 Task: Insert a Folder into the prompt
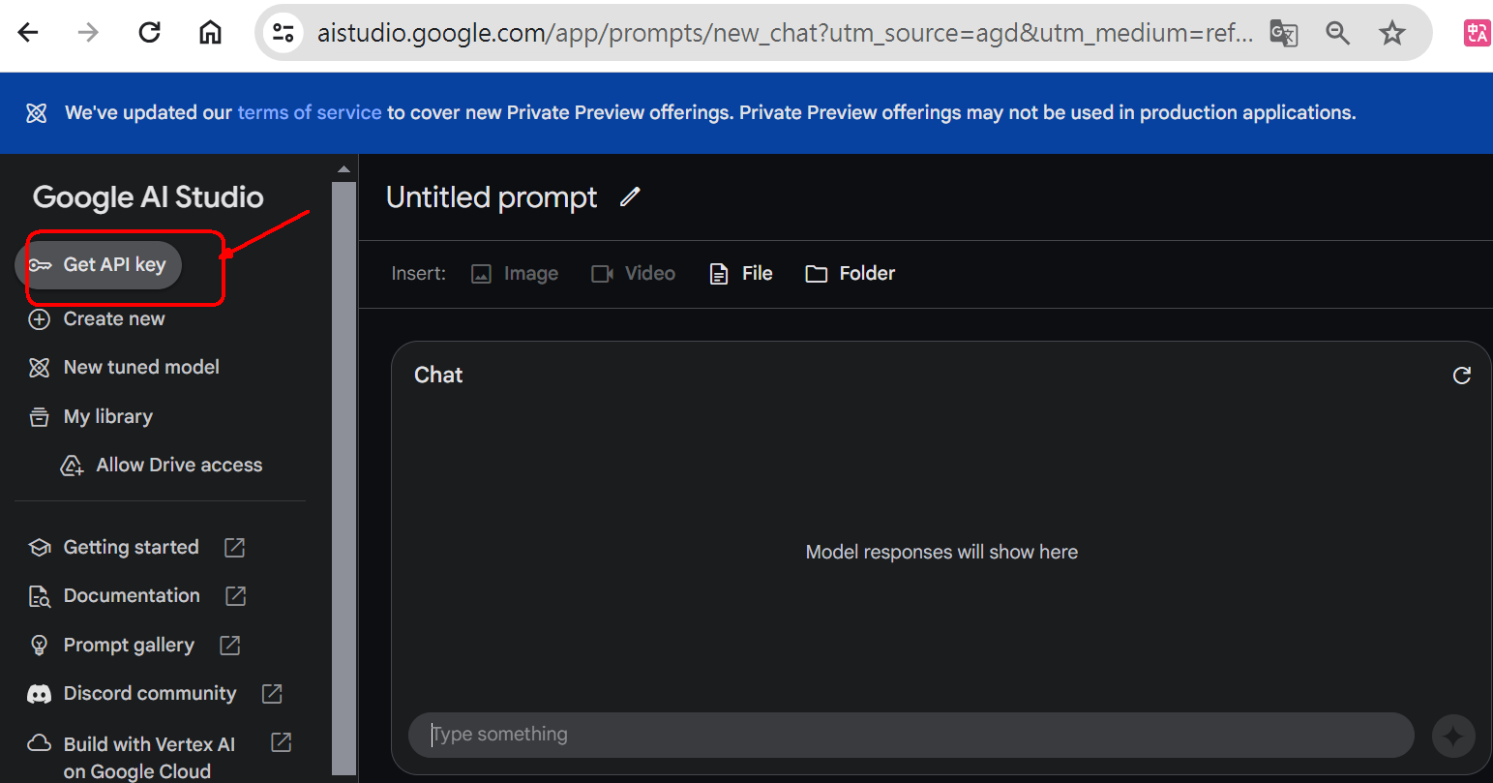(x=851, y=274)
